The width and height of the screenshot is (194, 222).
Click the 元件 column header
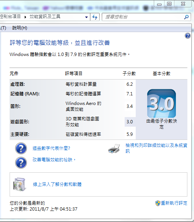pos(14,74)
